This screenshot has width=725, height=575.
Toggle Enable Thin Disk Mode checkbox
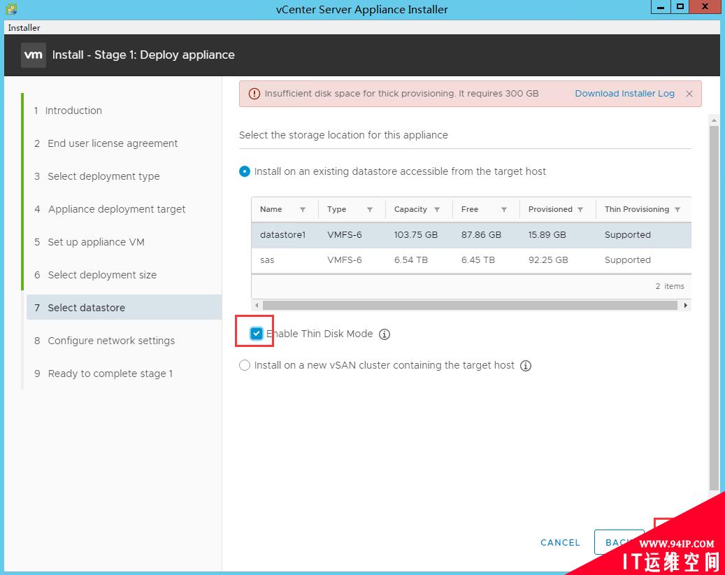[x=256, y=334]
